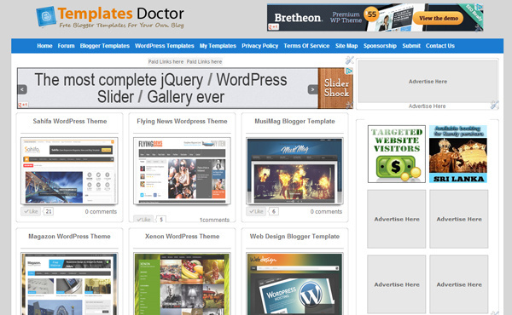The height and width of the screenshot is (315, 512).
Task: Open Web Design Blogger Template title link
Action: (x=294, y=237)
